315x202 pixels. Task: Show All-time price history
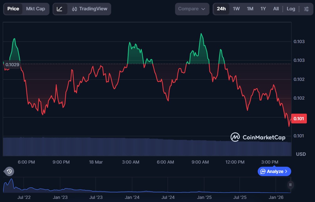coord(276,9)
